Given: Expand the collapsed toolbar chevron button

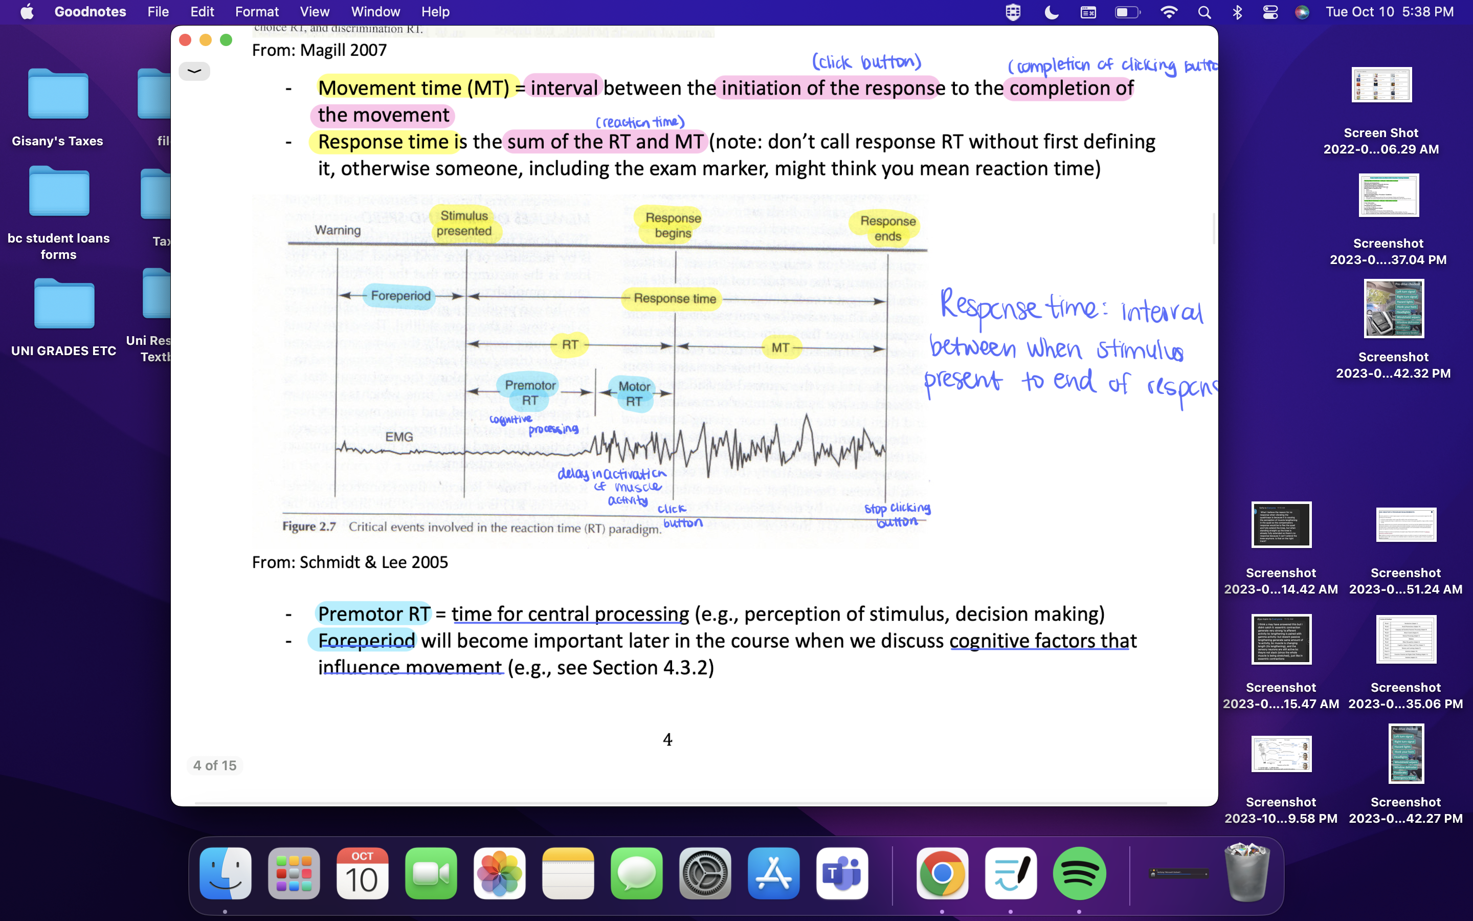Looking at the screenshot, I should pyautogui.click(x=194, y=71).
